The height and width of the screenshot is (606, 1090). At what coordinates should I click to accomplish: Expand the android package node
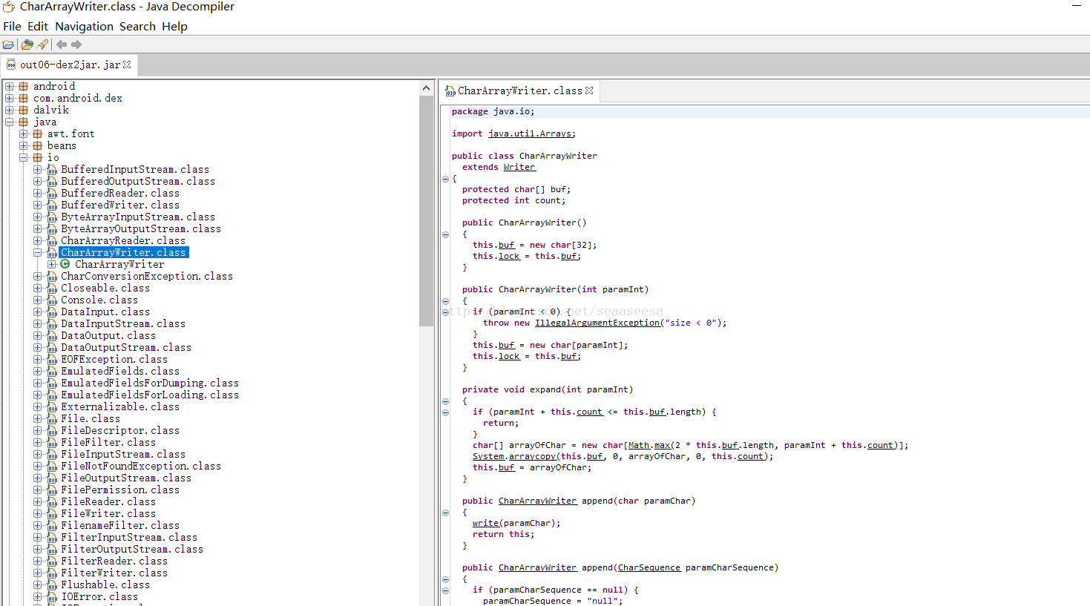click(10, 86)
